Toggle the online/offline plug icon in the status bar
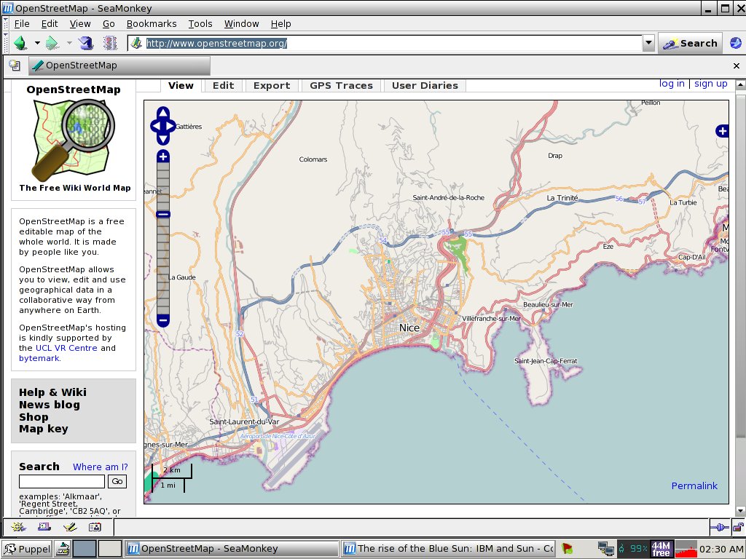746x559 pixels. pos(719,527)
